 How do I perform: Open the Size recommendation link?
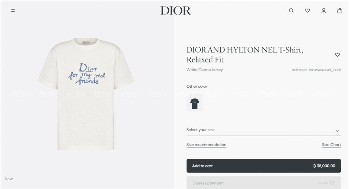coord(206,145)
